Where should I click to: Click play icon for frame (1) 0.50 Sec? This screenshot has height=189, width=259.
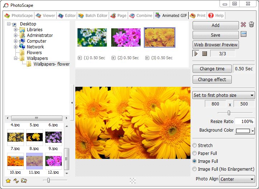pos(80,58)
